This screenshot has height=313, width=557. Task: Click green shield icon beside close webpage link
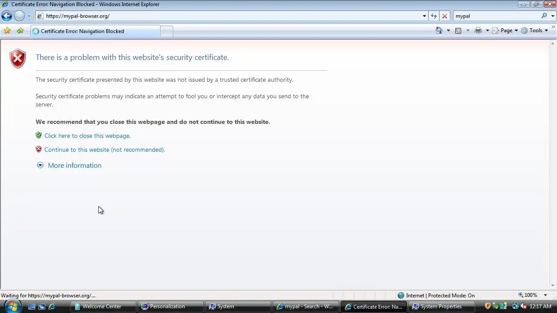tap(39, 135)
